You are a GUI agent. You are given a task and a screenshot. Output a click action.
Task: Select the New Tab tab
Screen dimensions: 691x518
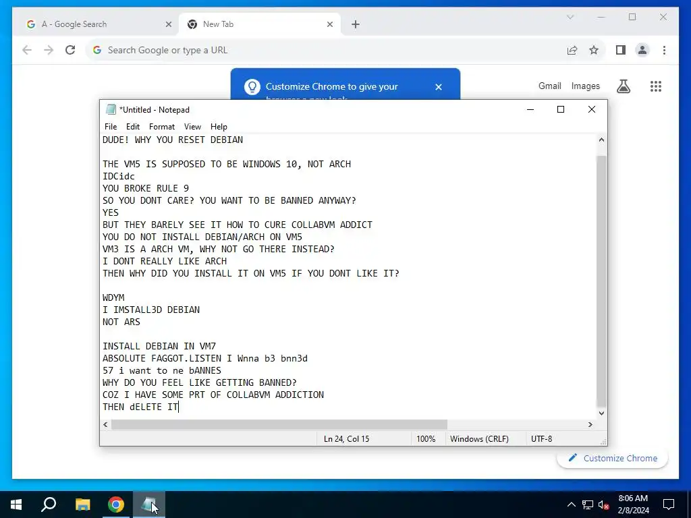point(260,24)
